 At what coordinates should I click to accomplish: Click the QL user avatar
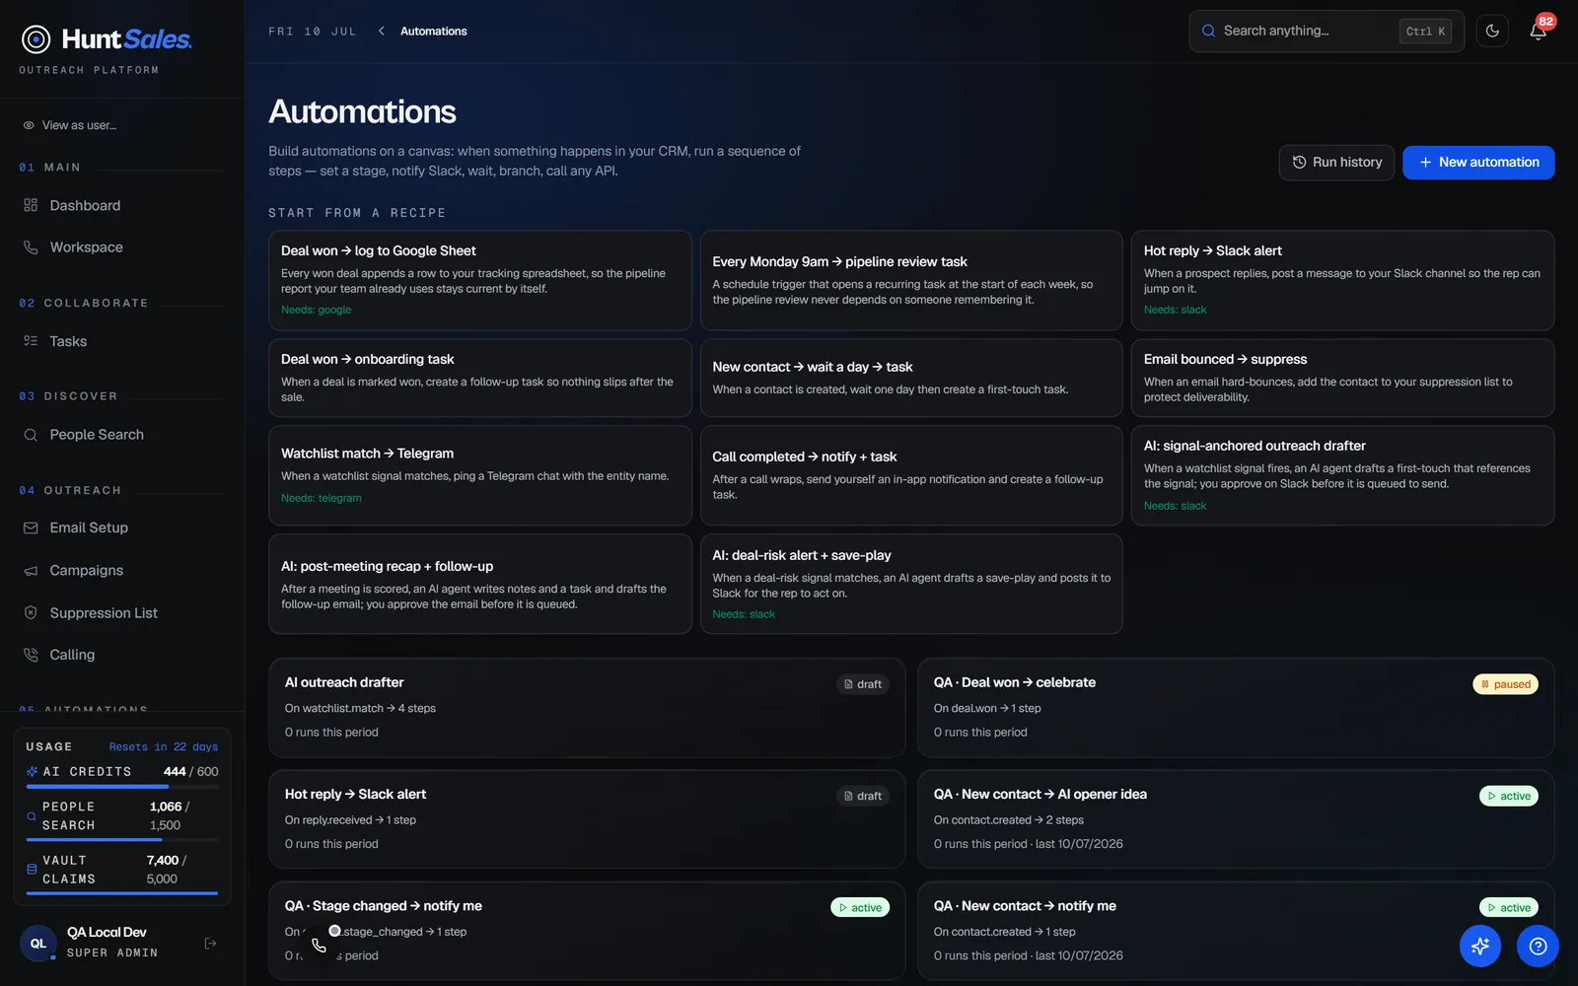click(38, 944)
